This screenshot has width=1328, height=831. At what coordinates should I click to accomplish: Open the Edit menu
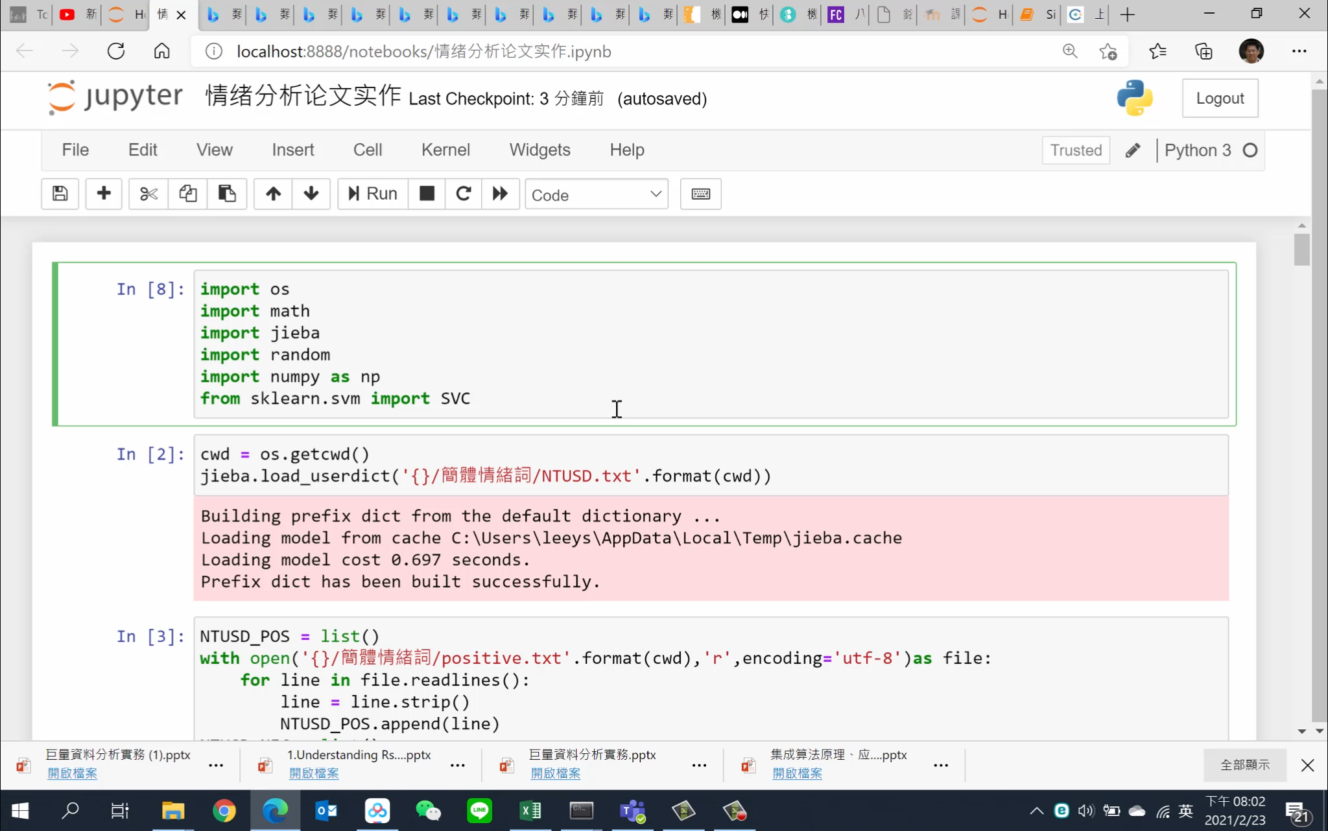point(143,150)
